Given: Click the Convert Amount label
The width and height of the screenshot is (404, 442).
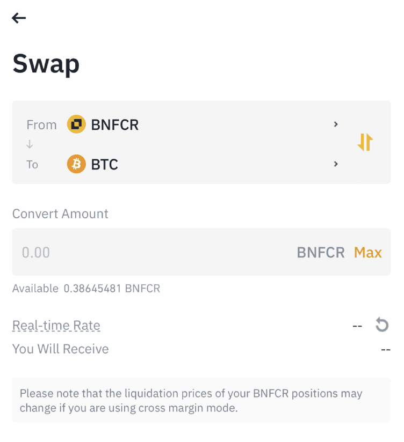Looking at the screenshot, I should coord(60,214).
